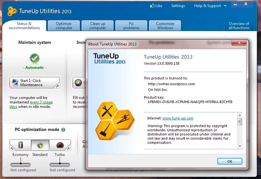The height and width of the screenshot is (179, 261).
Task: Click the green Automatic checkmark status icon
Action: tap(35, 58)
